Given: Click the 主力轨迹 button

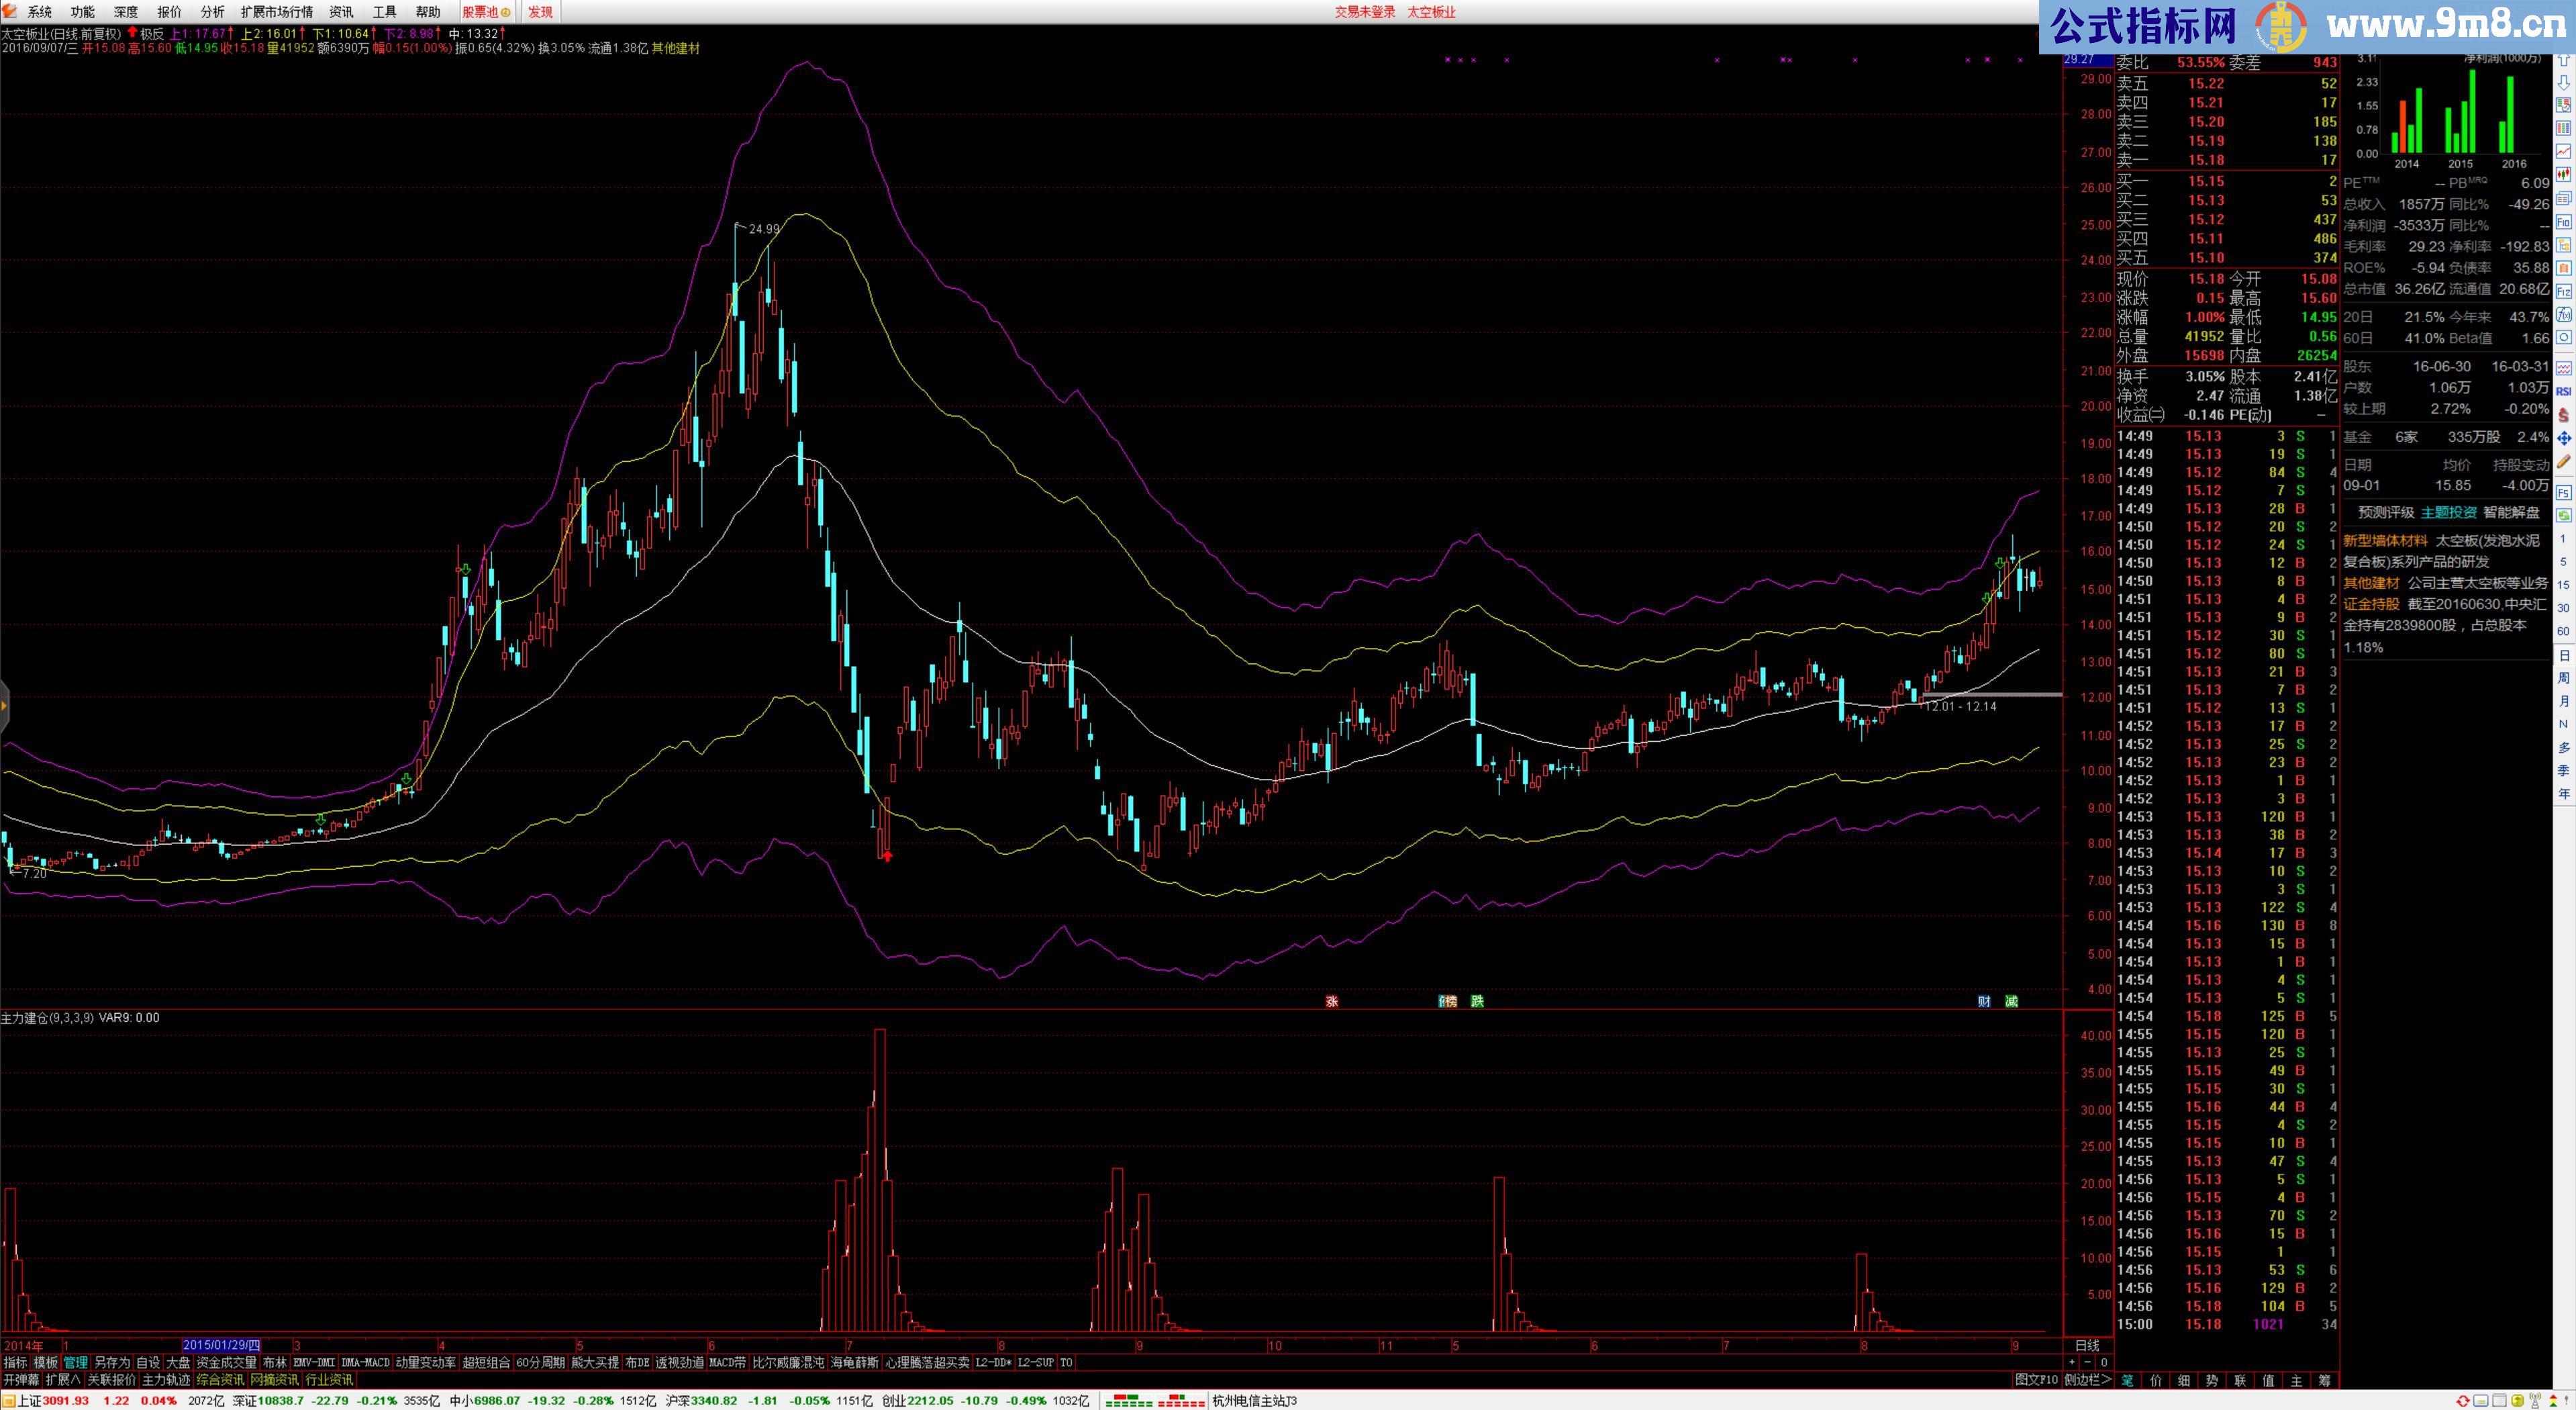Looking at the screenshot, I should (x=166, y=1379).
